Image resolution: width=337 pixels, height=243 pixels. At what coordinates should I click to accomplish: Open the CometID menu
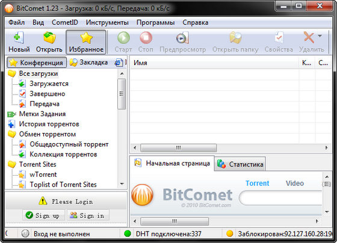pyautogui.click(x=65, y=22)
